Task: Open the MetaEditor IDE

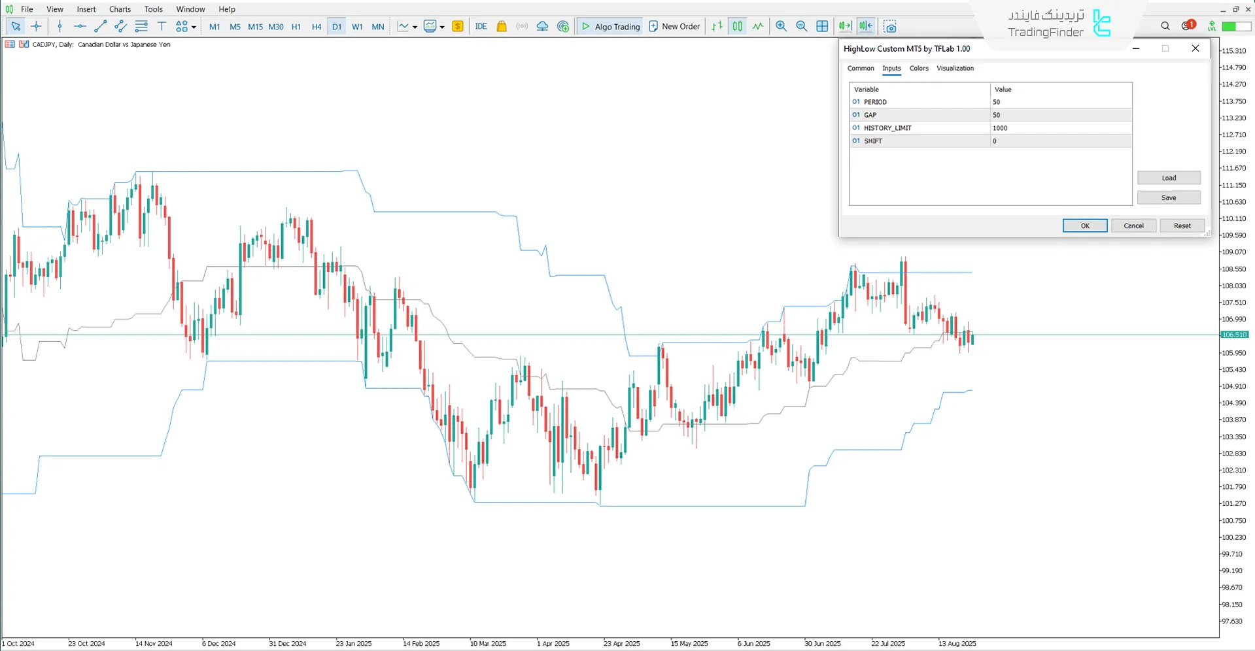Action: click(x=481, y=26)
